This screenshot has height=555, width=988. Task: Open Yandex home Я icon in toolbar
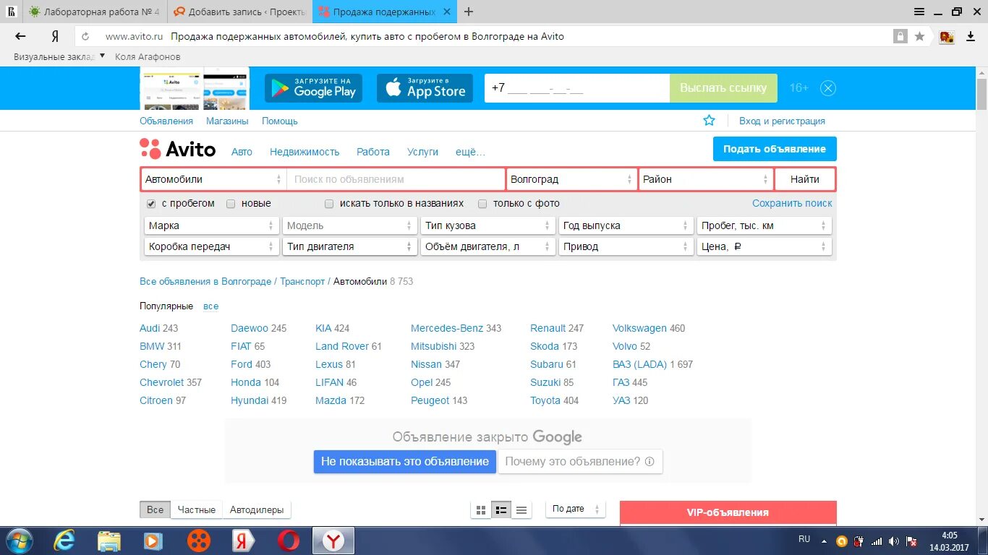coord(55,36)
